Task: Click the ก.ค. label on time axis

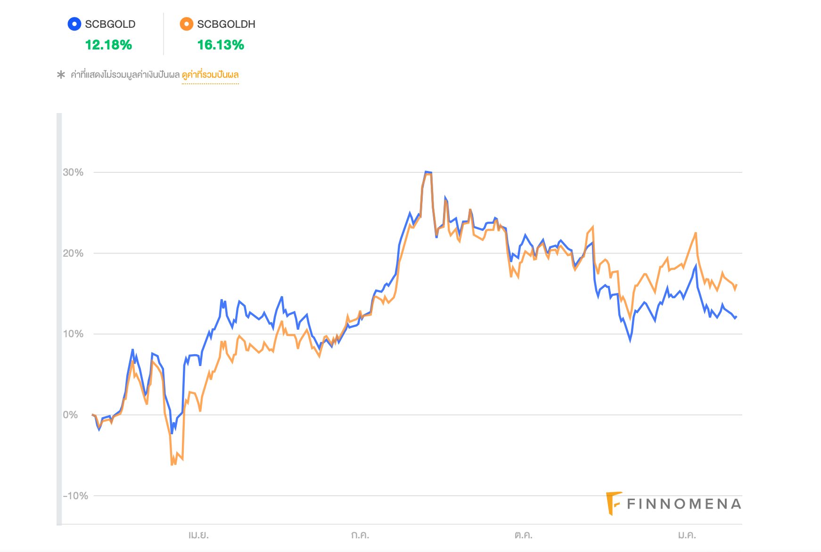Action: 360,536
